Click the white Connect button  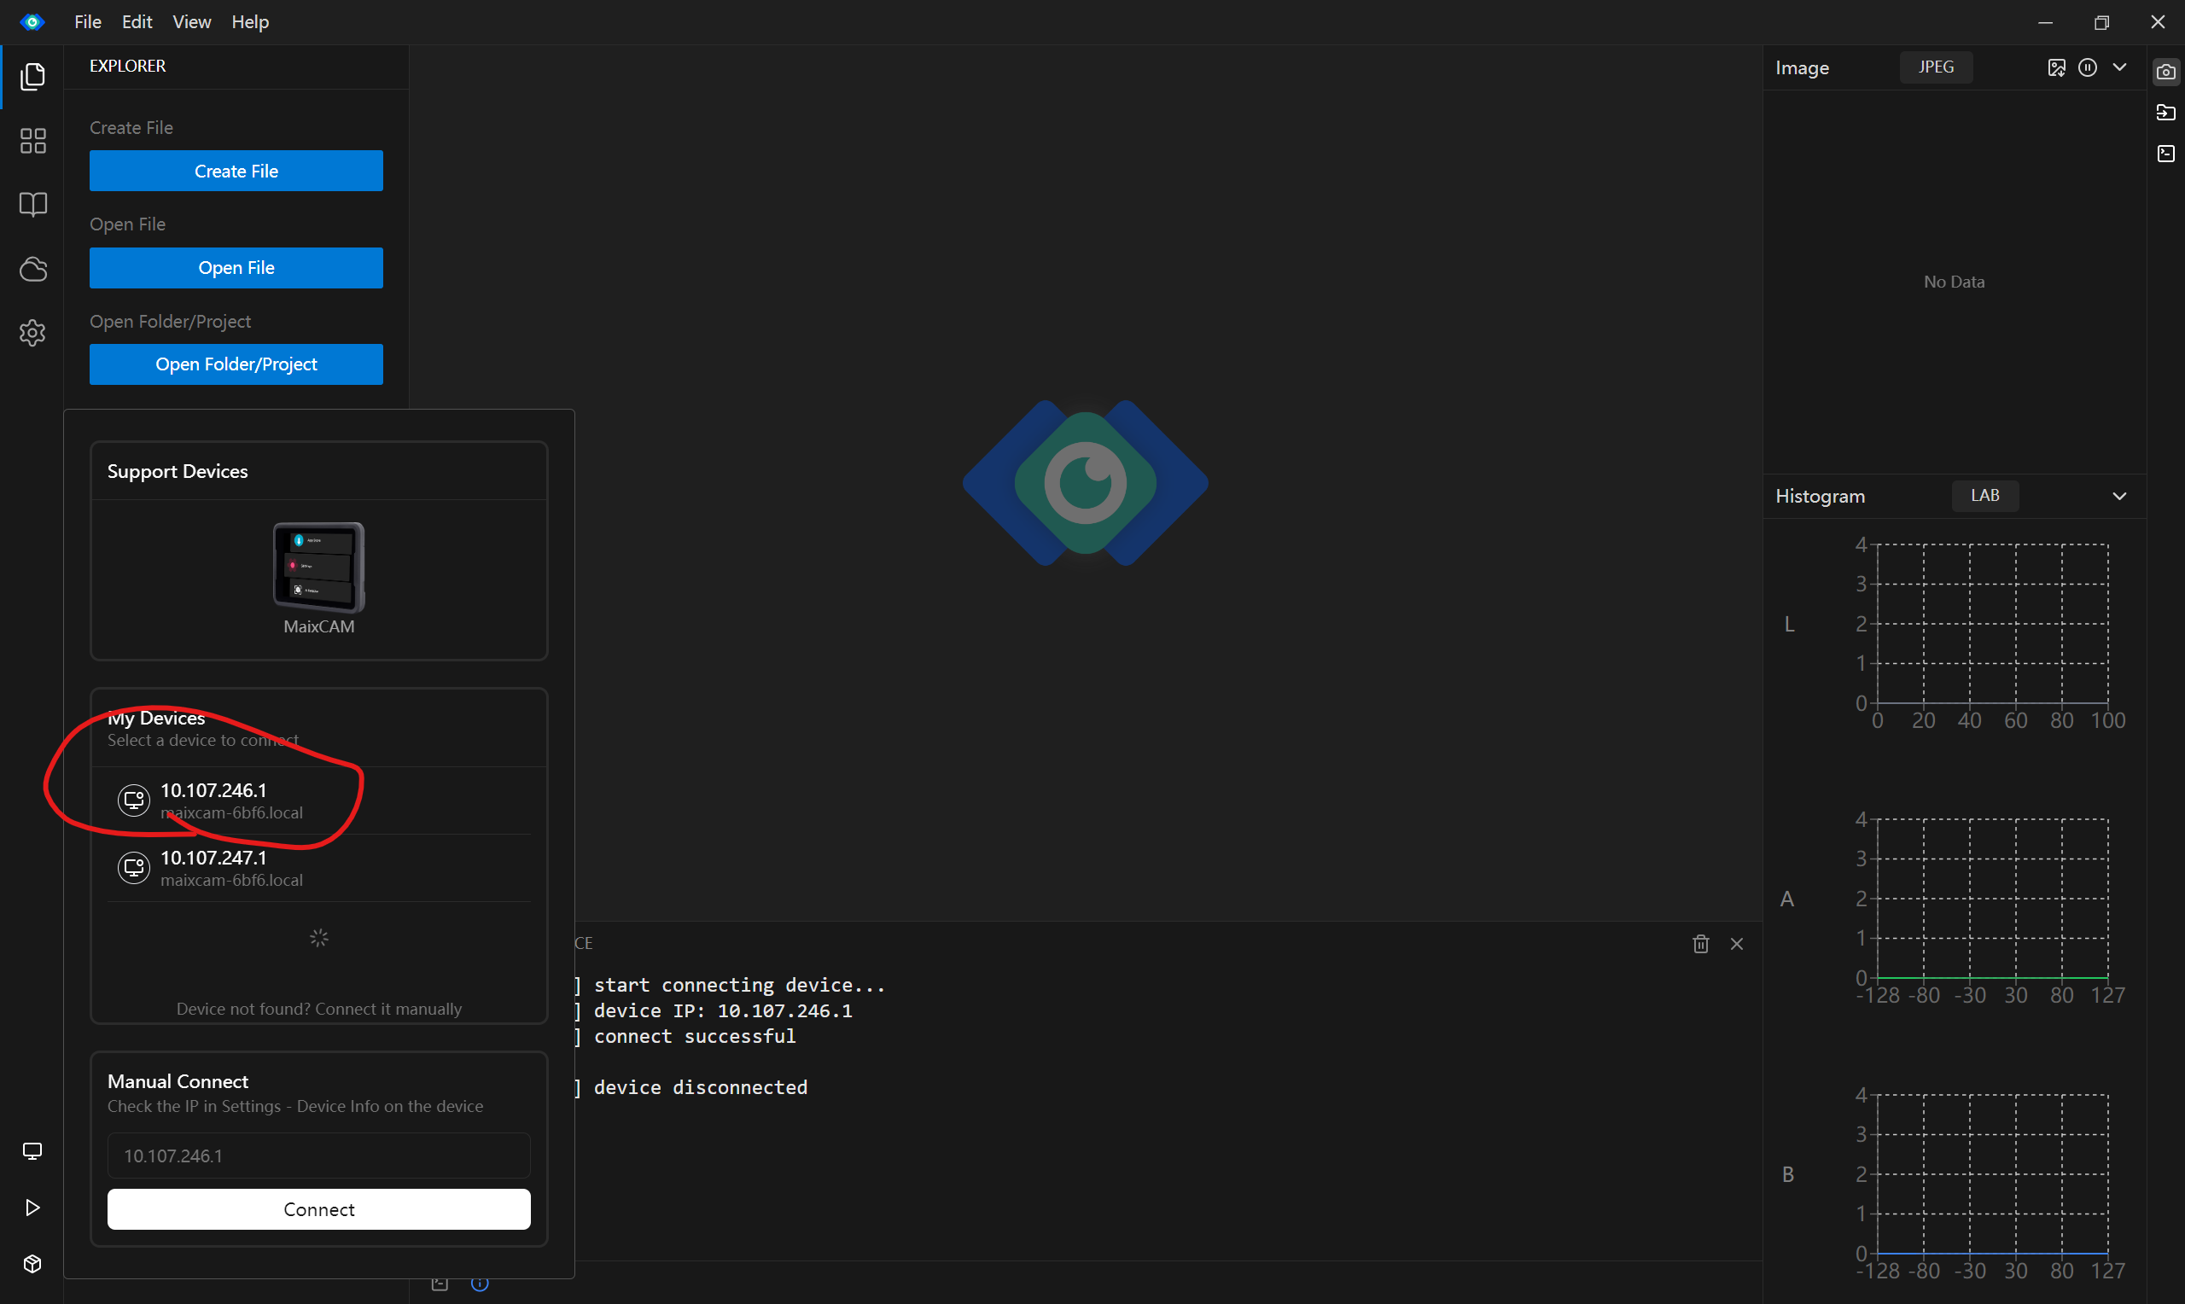click(319, 1209)
